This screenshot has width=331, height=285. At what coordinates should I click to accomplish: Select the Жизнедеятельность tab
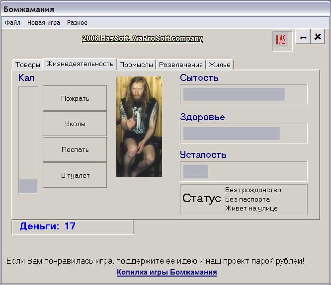[80, 64]
